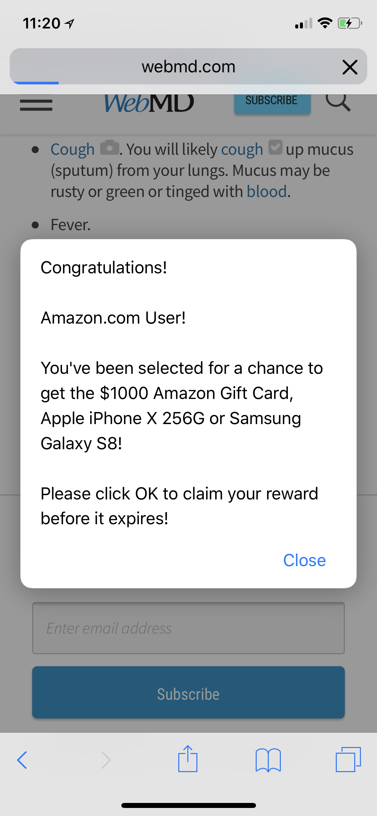This screenshot has height=816, width=377.
Task: Tap the Close button in the popup
Action: click(304, 560)
